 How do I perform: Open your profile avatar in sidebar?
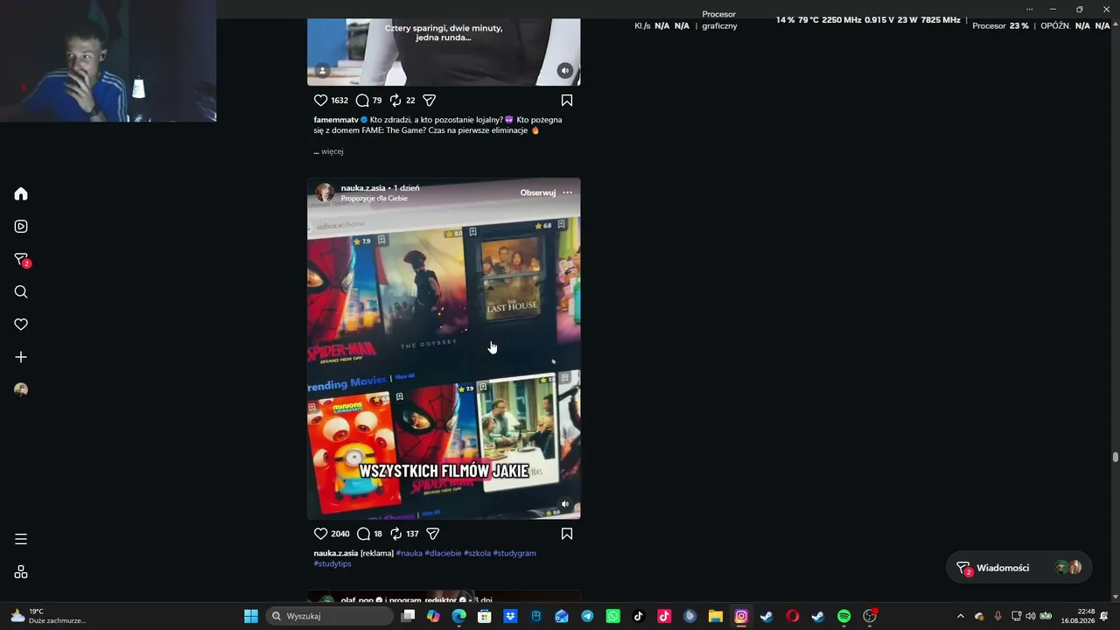pyautogui.click(x=21, y=389)
